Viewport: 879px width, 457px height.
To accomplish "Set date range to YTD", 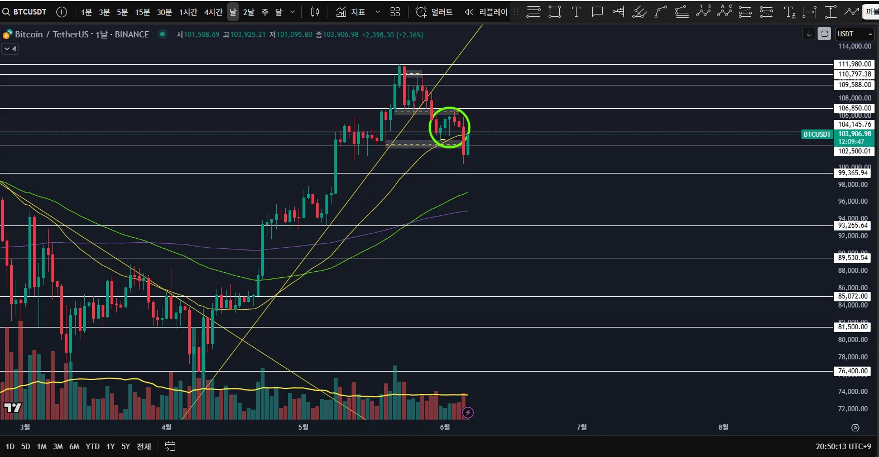I will pos(93,446).
